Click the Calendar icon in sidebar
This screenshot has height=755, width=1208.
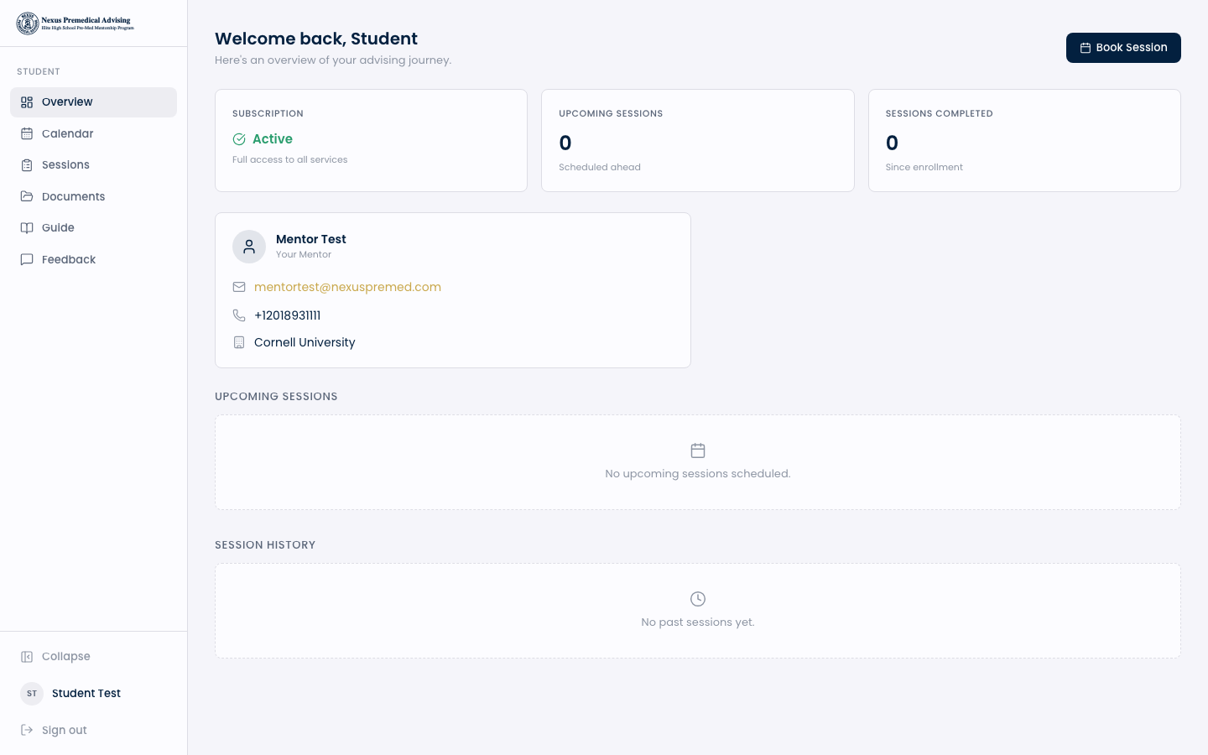point(27,133)
